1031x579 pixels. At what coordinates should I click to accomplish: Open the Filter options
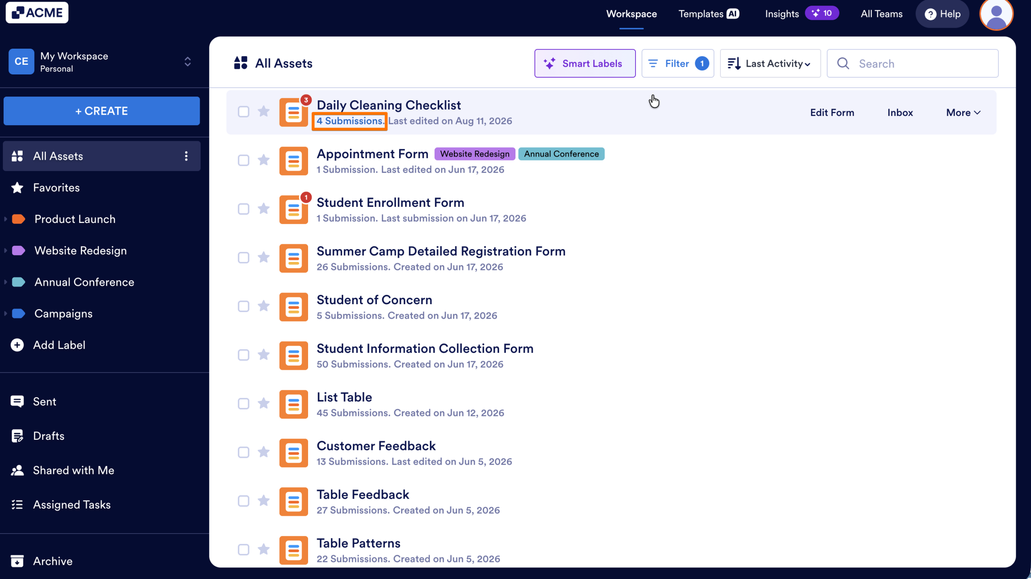pos(678,64)
